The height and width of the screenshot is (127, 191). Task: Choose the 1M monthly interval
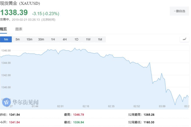[x=100, y=40]
